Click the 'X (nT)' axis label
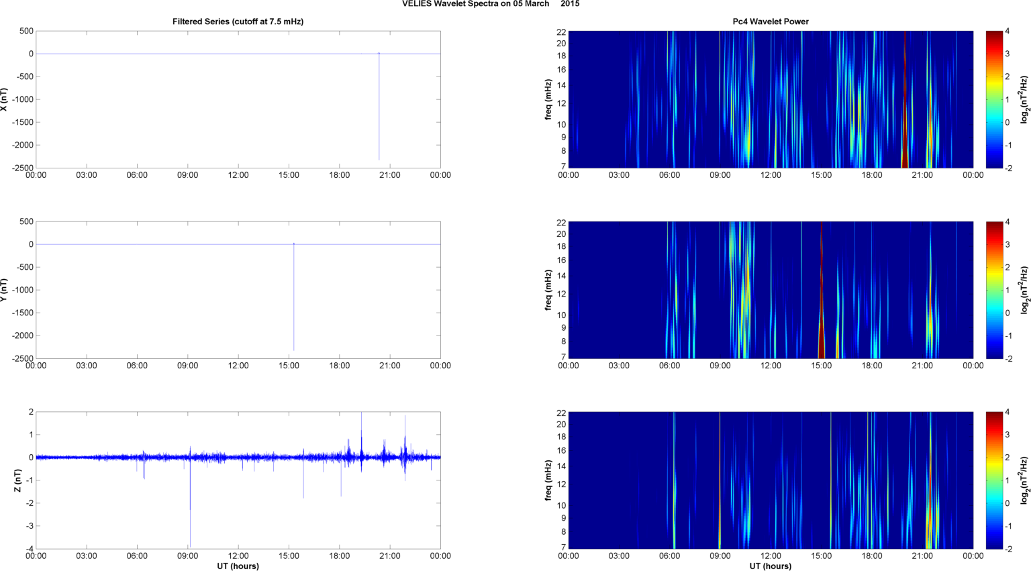 5,99
